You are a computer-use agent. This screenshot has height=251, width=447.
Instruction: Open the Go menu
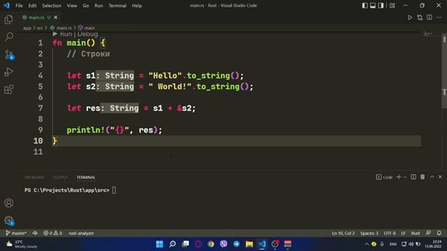pos(85,6)
